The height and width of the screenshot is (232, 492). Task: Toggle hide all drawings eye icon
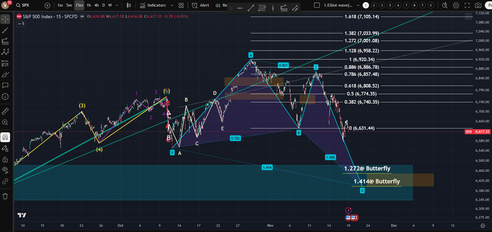coord(5,170)
